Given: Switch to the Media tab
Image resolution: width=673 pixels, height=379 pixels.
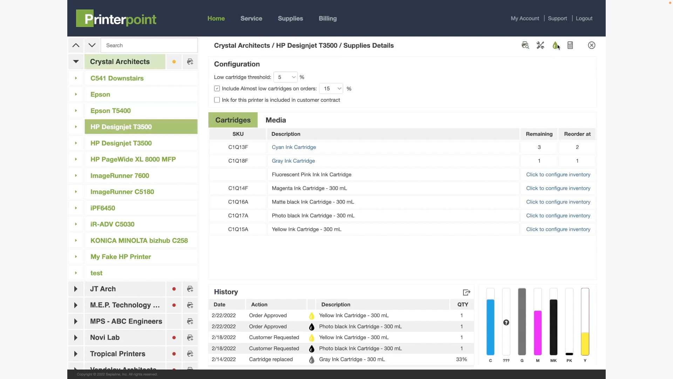Looking at the screenshot, I should tap(276, 120).
